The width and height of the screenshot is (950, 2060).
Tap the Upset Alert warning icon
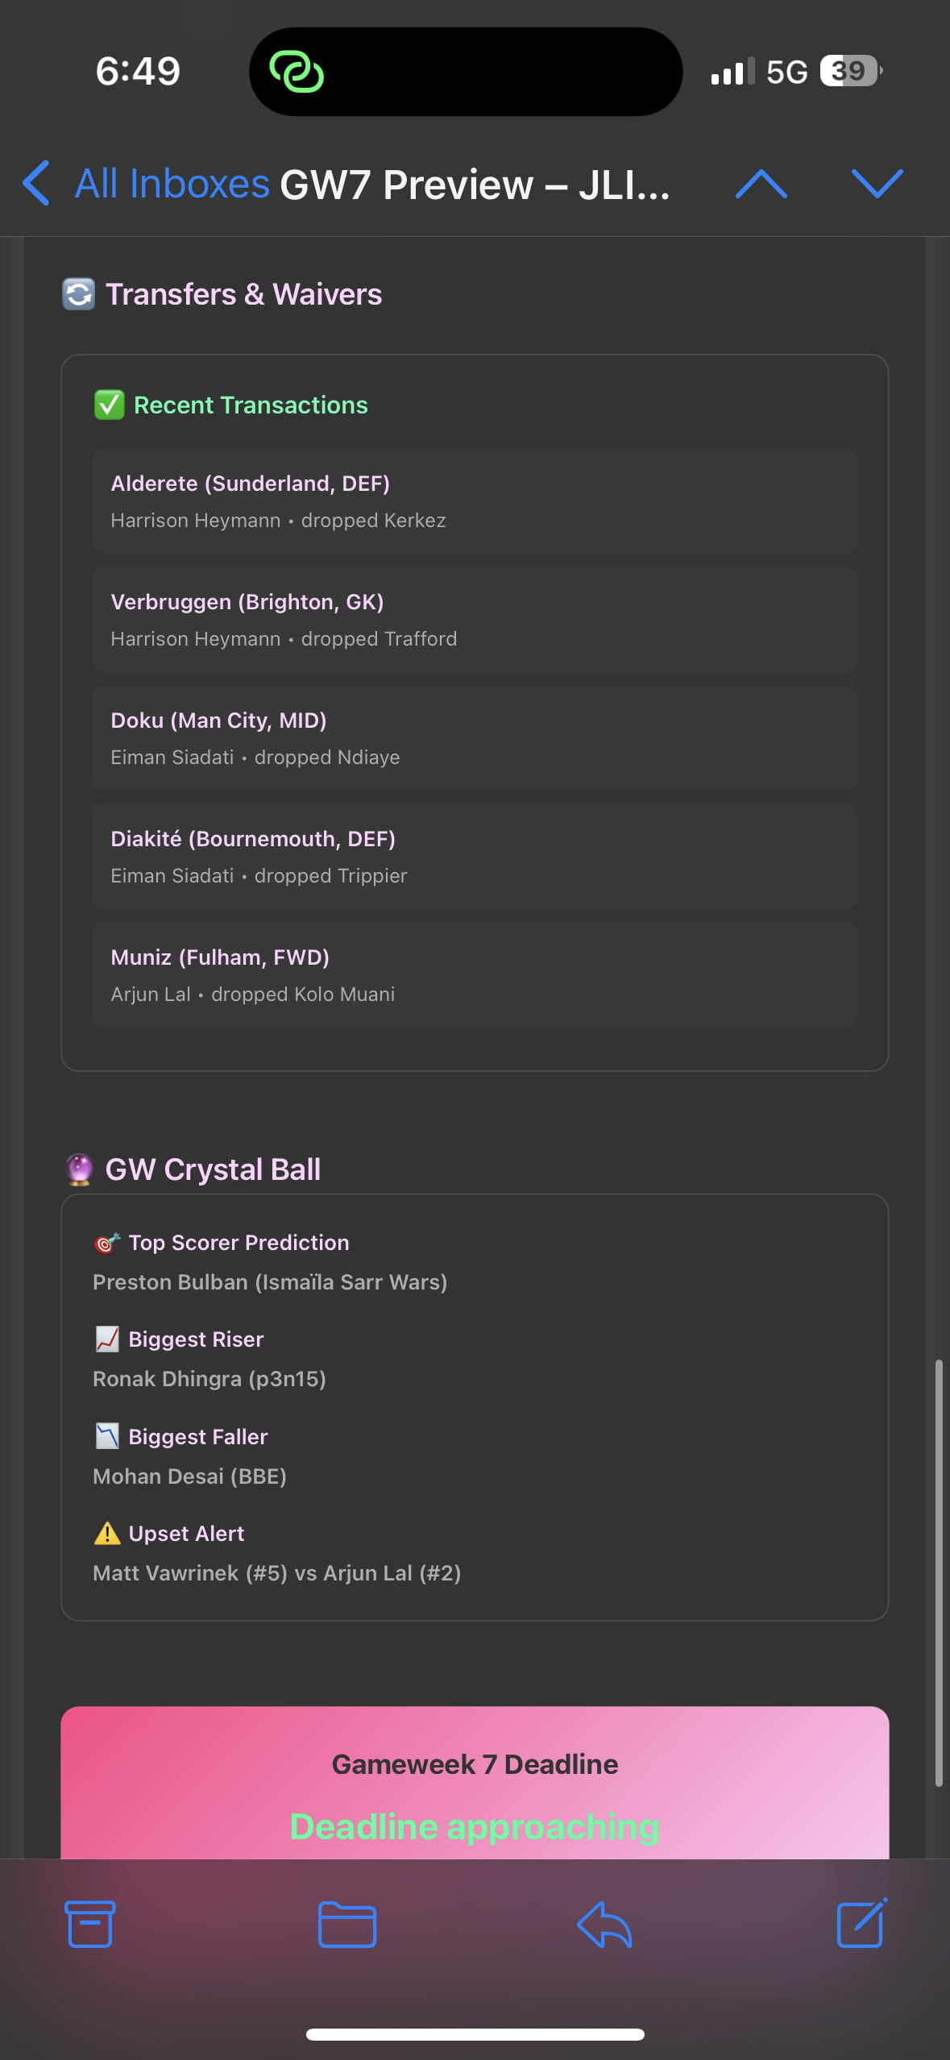pyautogui.click(x=107, y=1533)
